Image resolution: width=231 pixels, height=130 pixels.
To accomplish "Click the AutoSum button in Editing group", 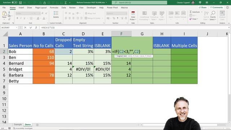I will pos(195,12).
